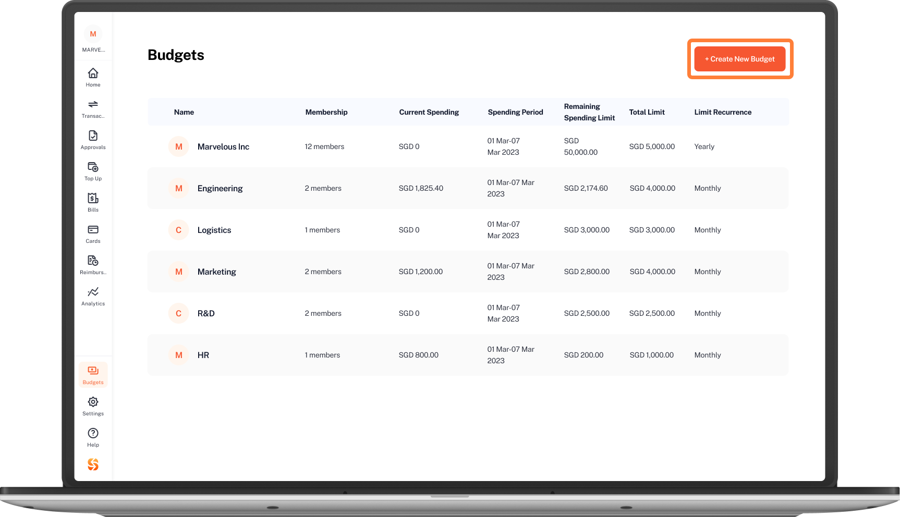This screenshot has width=900, height=517.
Task: Click Remaining Spending Limit column header
Action: pyautogui.click(x=589, y=112)
